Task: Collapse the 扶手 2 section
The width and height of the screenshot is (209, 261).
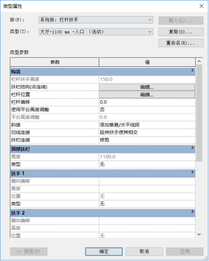Action: 192,211
